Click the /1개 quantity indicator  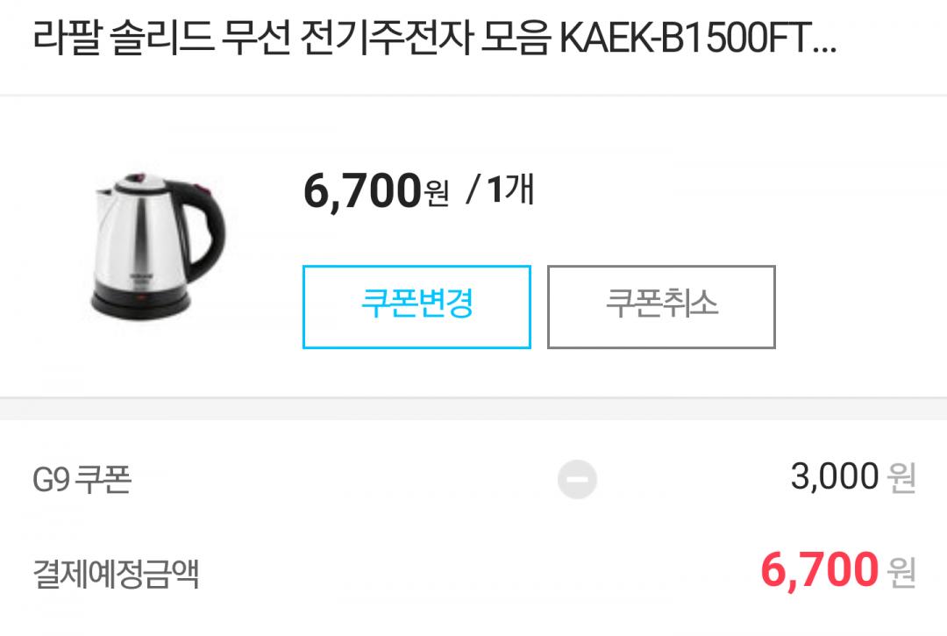(501, 189)
